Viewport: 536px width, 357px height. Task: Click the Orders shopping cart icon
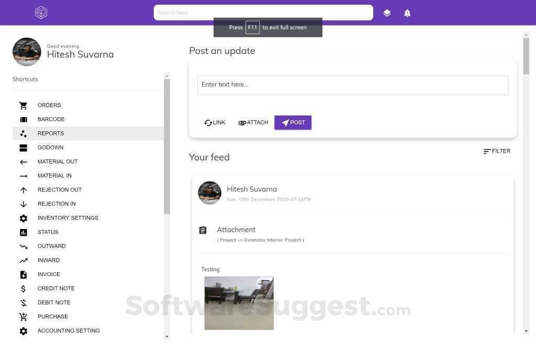click(x=24, y=106)
